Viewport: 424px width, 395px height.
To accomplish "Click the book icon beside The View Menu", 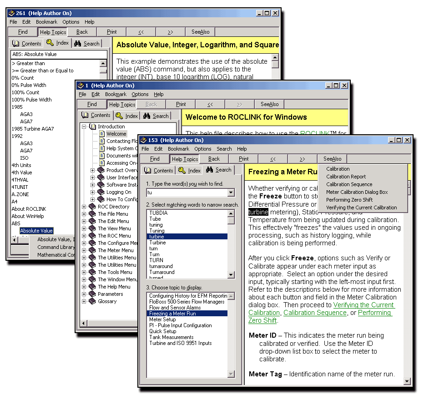I will 92,228.
